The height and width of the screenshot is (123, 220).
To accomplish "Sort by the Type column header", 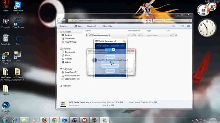I will 149,31.
